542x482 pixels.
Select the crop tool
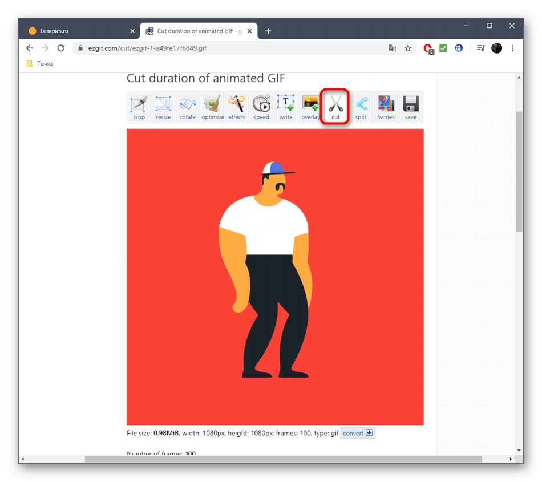138,107
